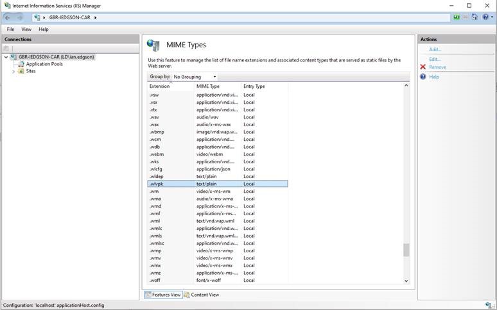Click the Help question mark toolbar icon

tap(485, 17)
